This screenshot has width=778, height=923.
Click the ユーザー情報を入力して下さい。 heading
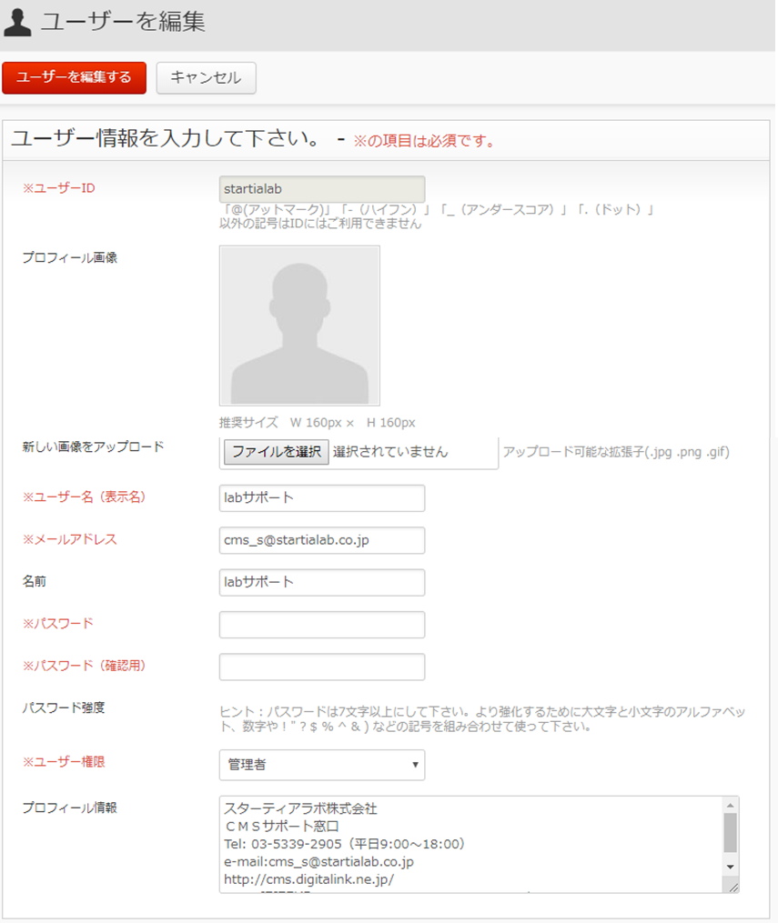point(167,138)
